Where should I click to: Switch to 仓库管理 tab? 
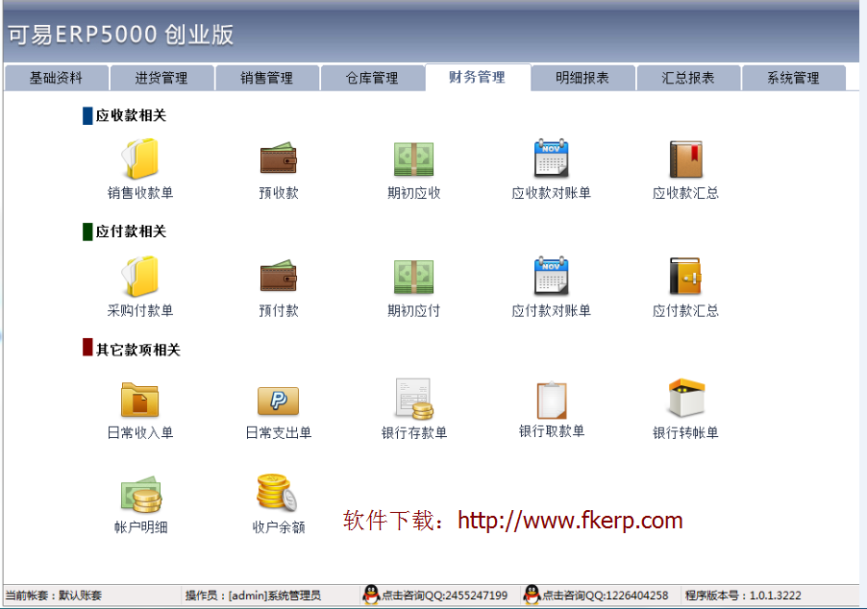tap(372, 78)
